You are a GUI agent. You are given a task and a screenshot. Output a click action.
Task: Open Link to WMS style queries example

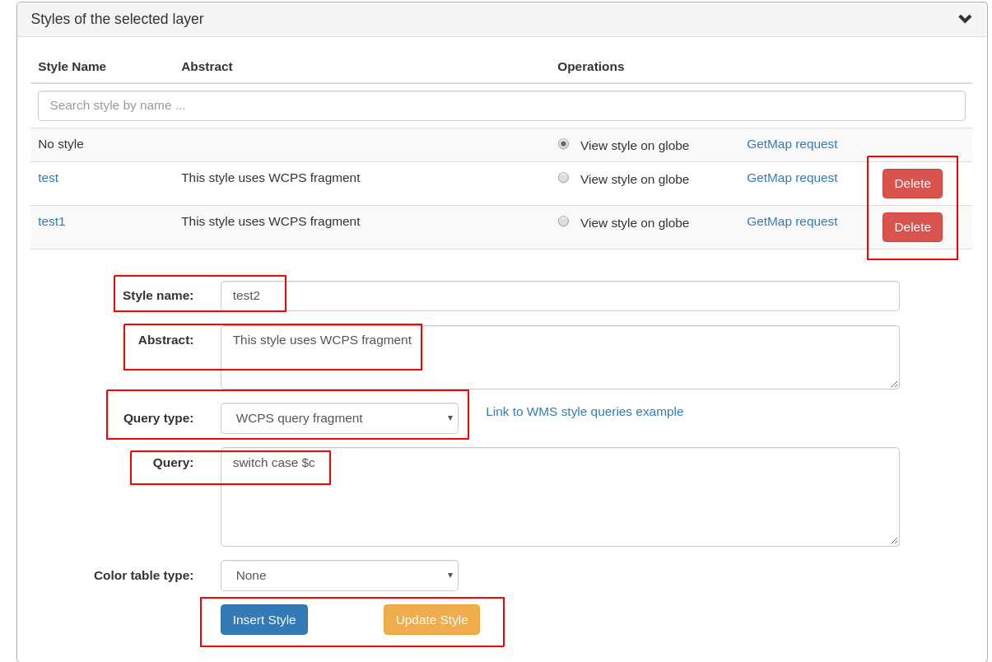(584, 412)
